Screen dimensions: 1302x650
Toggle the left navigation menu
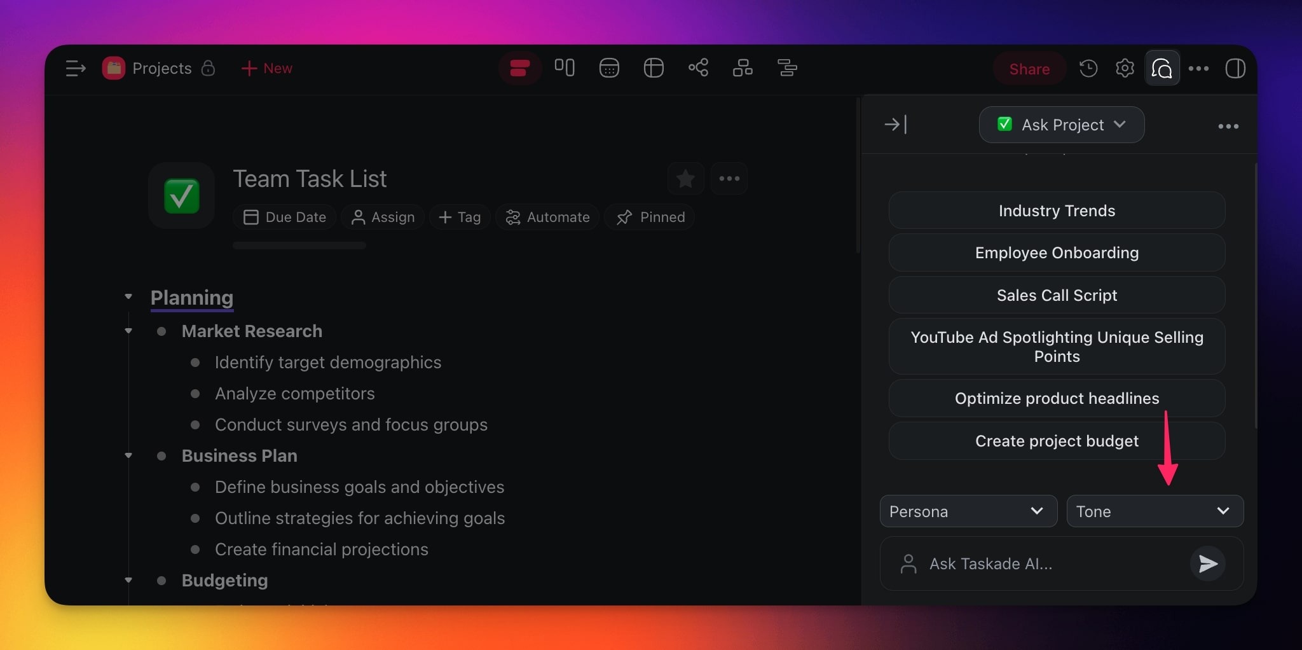click(76, 68)
